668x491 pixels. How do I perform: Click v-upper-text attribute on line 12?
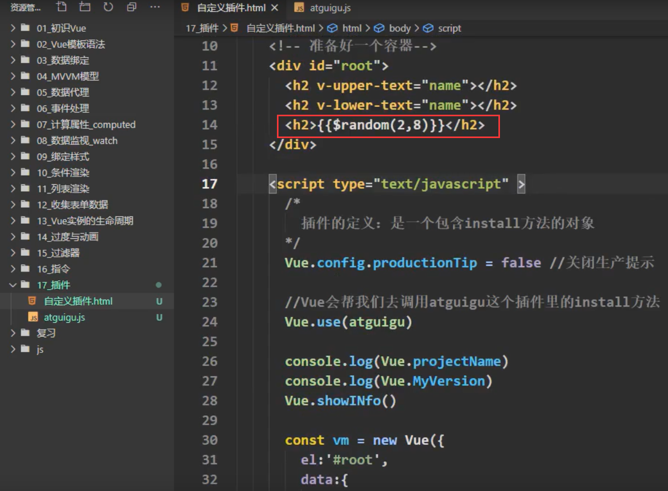point(365,85)
